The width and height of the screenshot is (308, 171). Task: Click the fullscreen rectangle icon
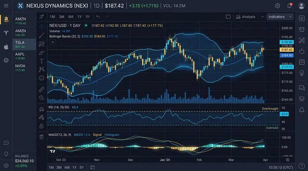click(x=228, y=17)
